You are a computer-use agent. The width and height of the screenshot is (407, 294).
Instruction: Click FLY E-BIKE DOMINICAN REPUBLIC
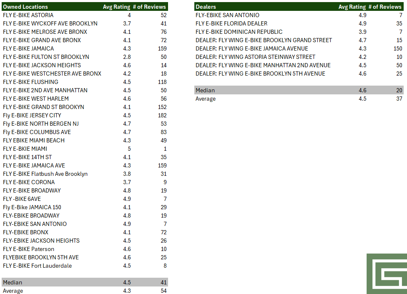(239, 32)
